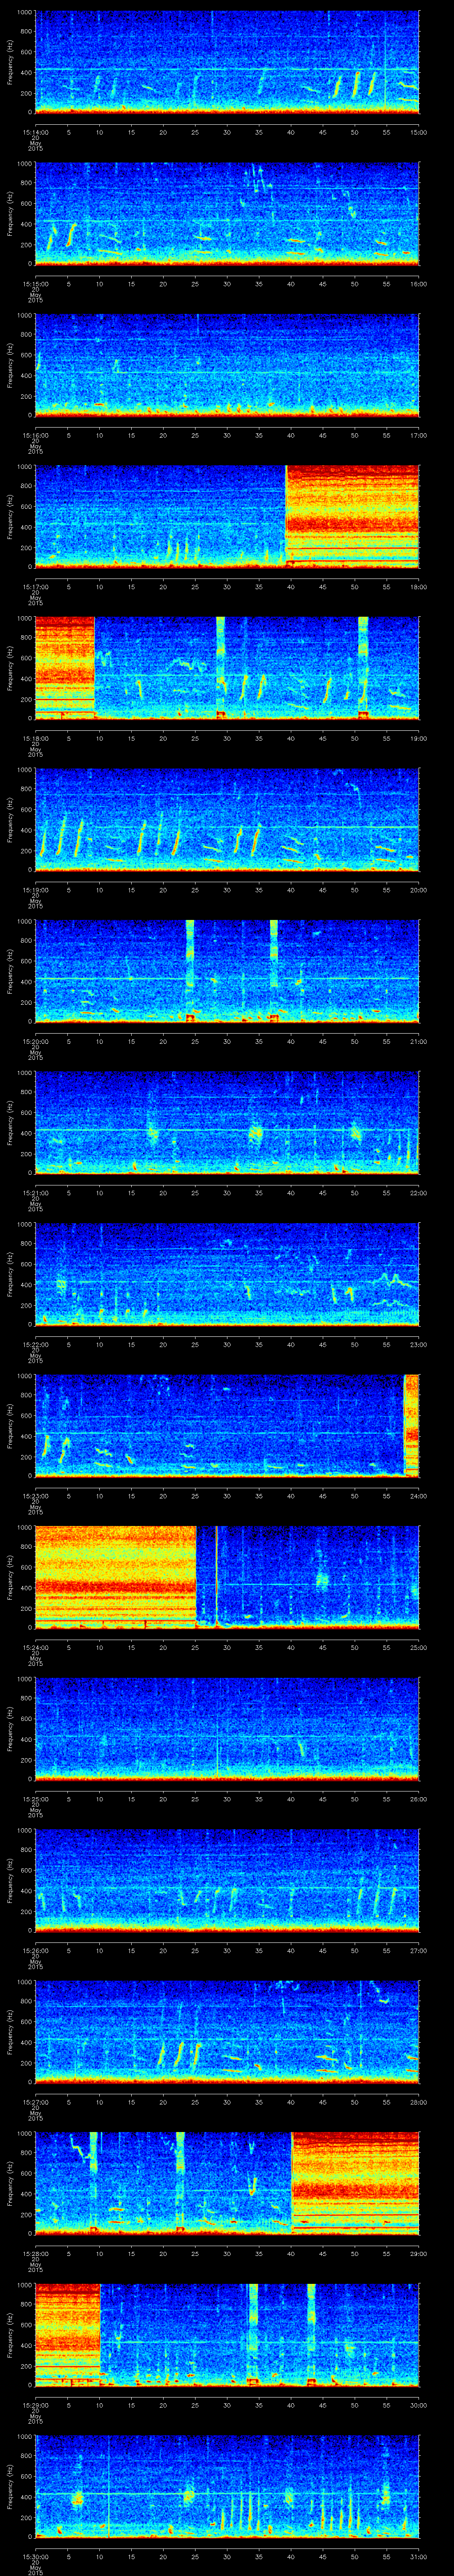Click the 15:17:00 start time label
This screenshot has height=2576, width=454.
[36, 587]
